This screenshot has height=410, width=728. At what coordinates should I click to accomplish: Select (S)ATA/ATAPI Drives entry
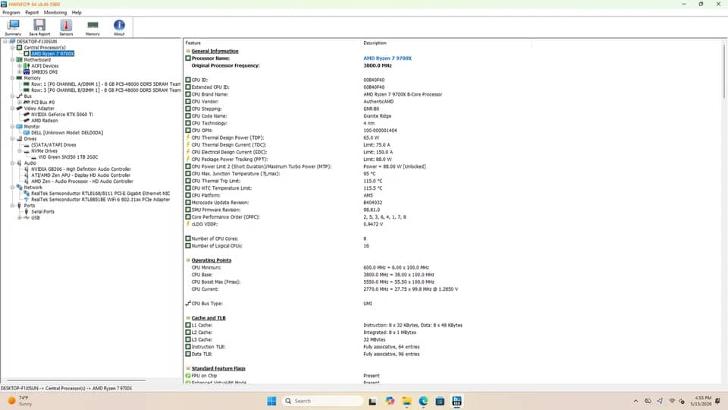(x=53, y=145)
